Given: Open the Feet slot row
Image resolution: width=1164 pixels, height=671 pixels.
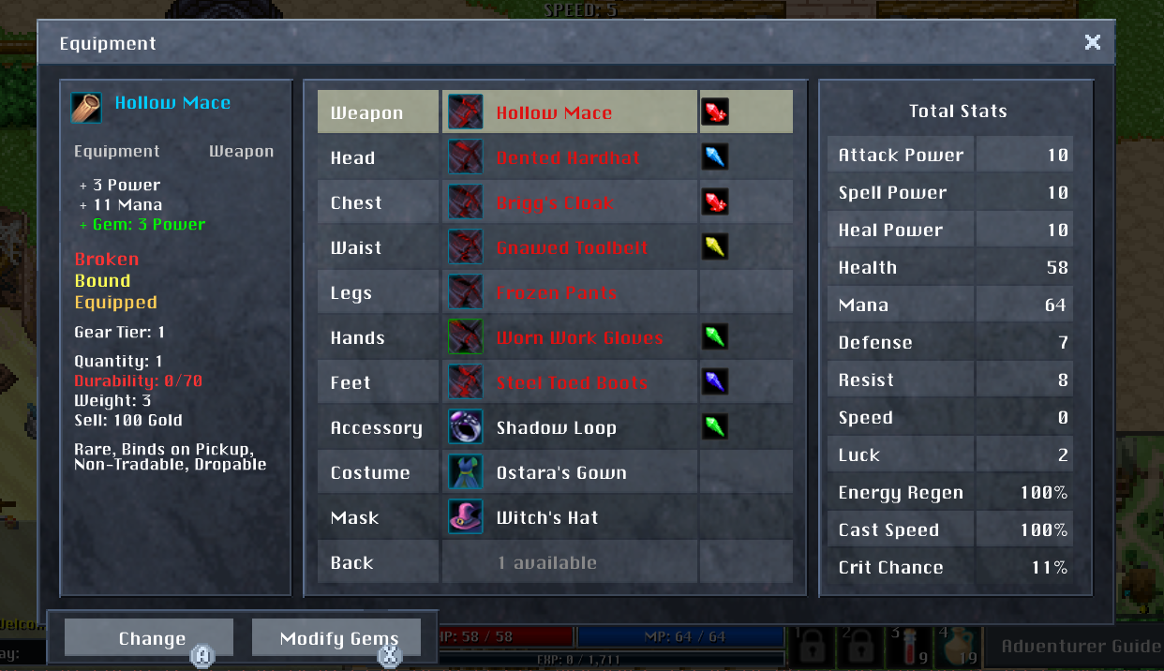Looking at the screenshot, I should click(555, 382).
